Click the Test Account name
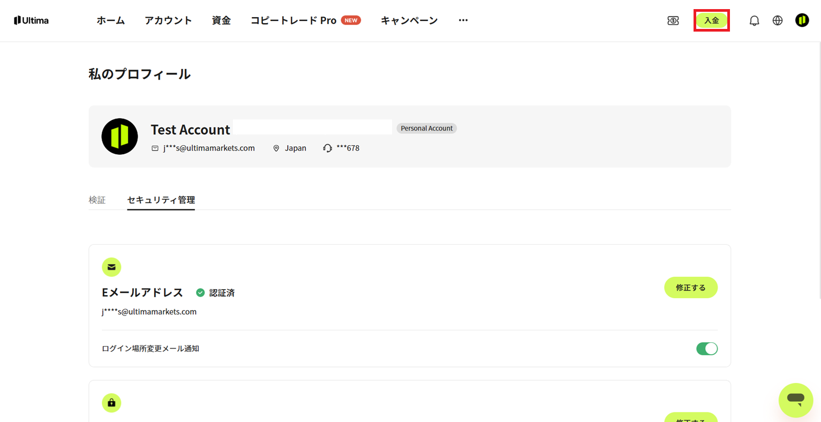This screenshot has width=821, height=422. (190, 130)
